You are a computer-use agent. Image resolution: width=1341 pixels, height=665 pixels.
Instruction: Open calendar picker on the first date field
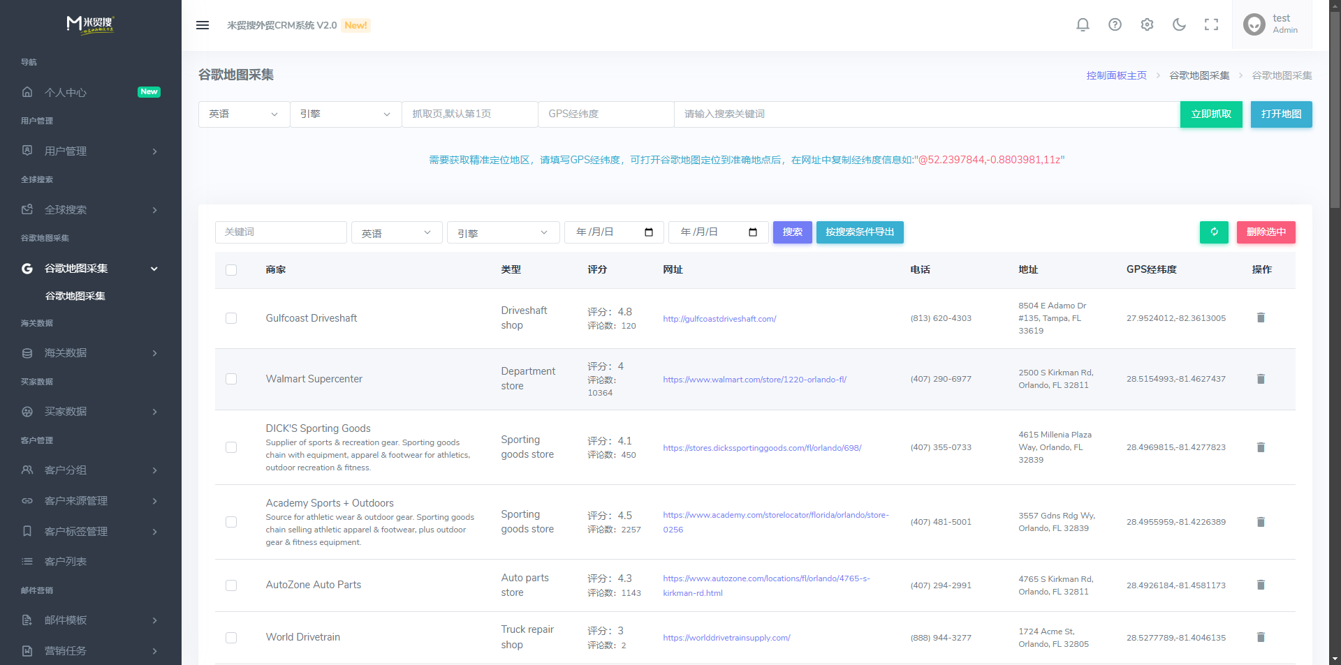[x=649, y=232]
